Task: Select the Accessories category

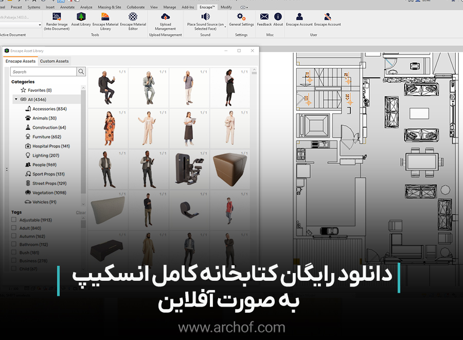Action: pos(46,109)
